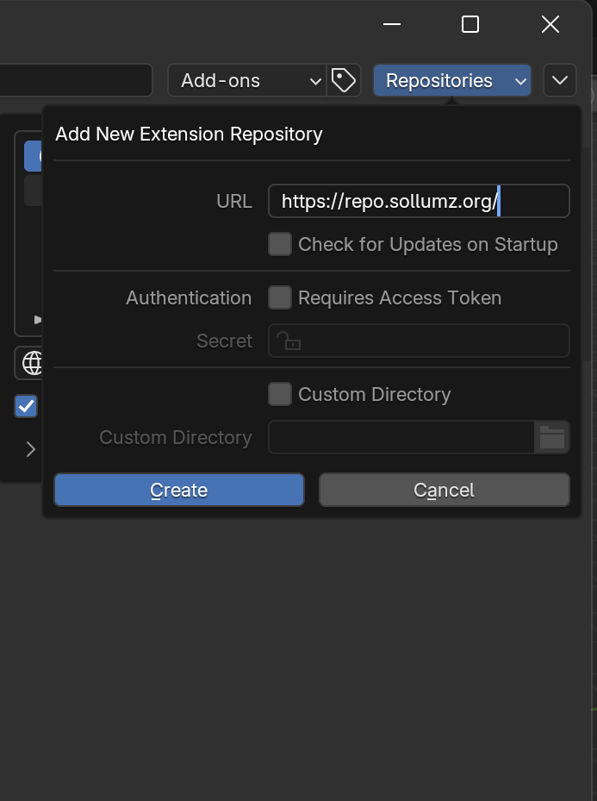Viewport: 597px width, 801px height.
Task: Close the window with X button
Action: pyautogui.click(x=550, y=24)
